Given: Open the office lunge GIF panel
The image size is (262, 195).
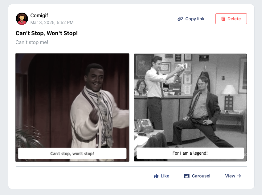Looking at the screenshot, I should click(190, 107).
